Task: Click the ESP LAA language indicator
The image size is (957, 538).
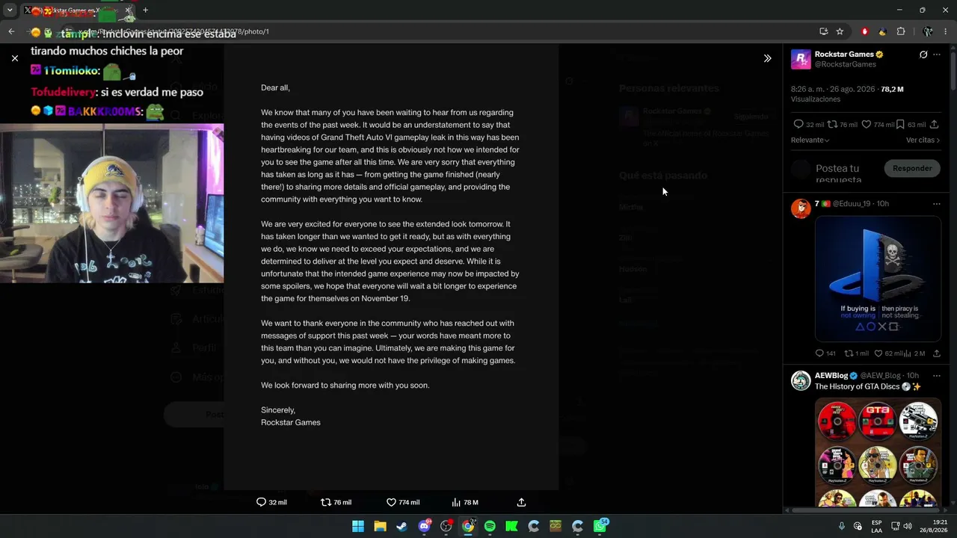Action: pyautogui.click(x=876, y=526)
